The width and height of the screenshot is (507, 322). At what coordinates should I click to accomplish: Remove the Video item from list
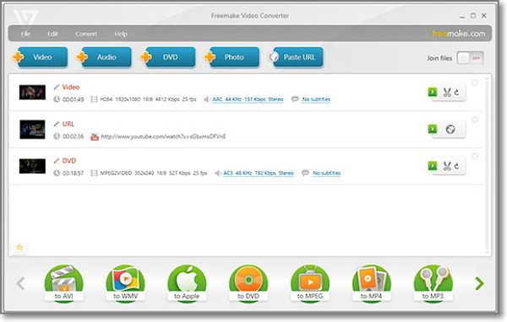475,83
